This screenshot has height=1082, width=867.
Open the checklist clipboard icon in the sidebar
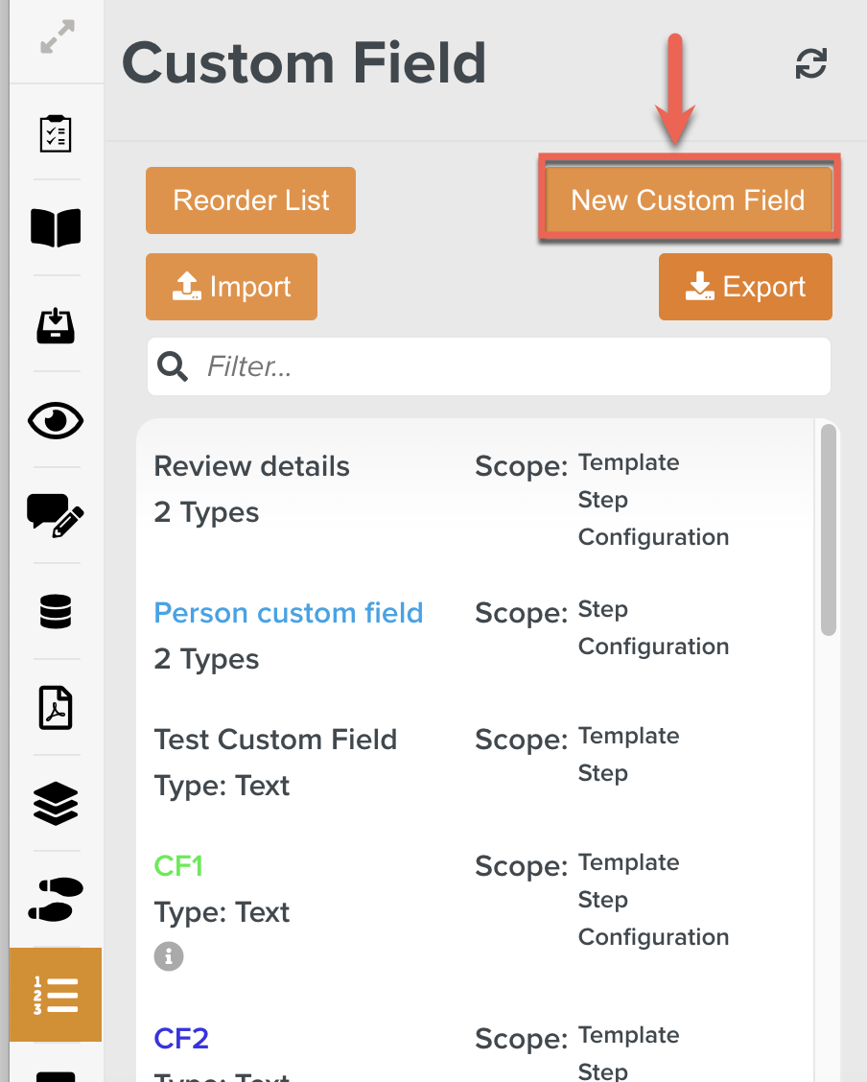tap(56, 132)
